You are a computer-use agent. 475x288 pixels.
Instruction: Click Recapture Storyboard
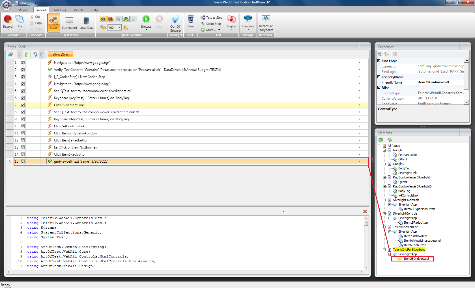point(266,23)
